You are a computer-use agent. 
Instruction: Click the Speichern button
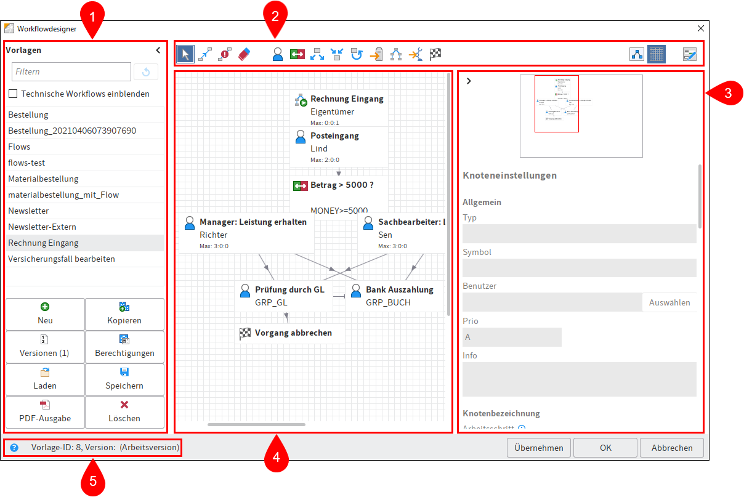(124, 379)
